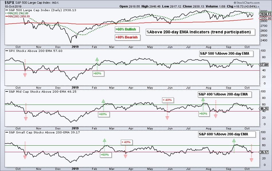The height and width of the screenshot is (171, 272).
Task: Click the Chg +18.73 (+0.64%) reading
Action: pyautogui.click(x=242, y=6)
